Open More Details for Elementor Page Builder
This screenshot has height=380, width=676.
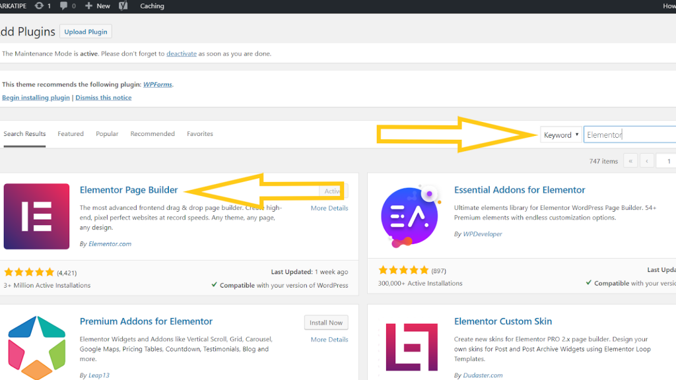point(329,208)
